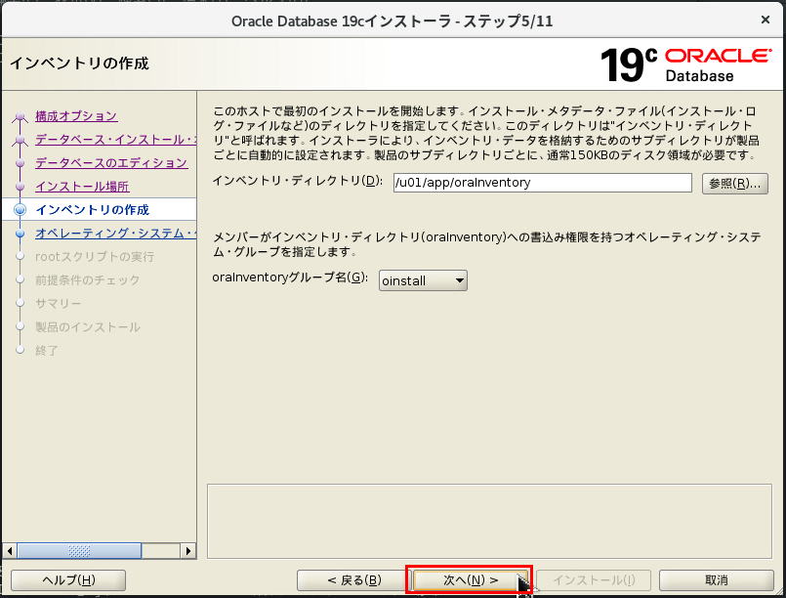
Task: Click the step bullet beside 構成オプション
Action: click(x=21, y=116)
